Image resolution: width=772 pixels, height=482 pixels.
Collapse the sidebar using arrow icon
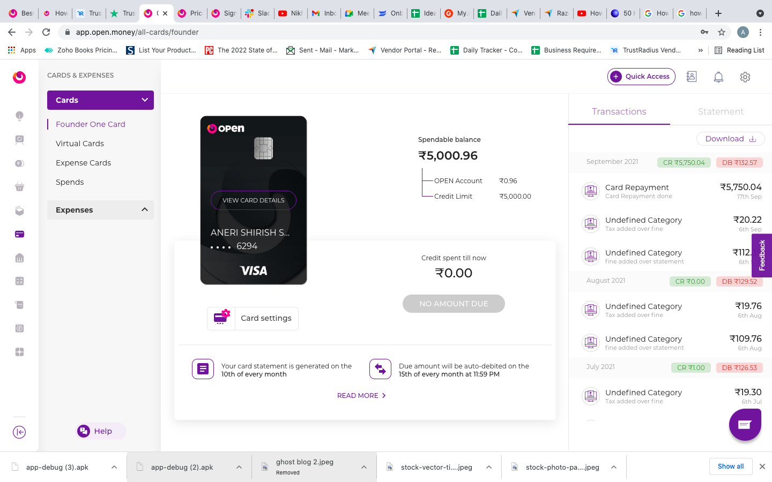point(19,432)
